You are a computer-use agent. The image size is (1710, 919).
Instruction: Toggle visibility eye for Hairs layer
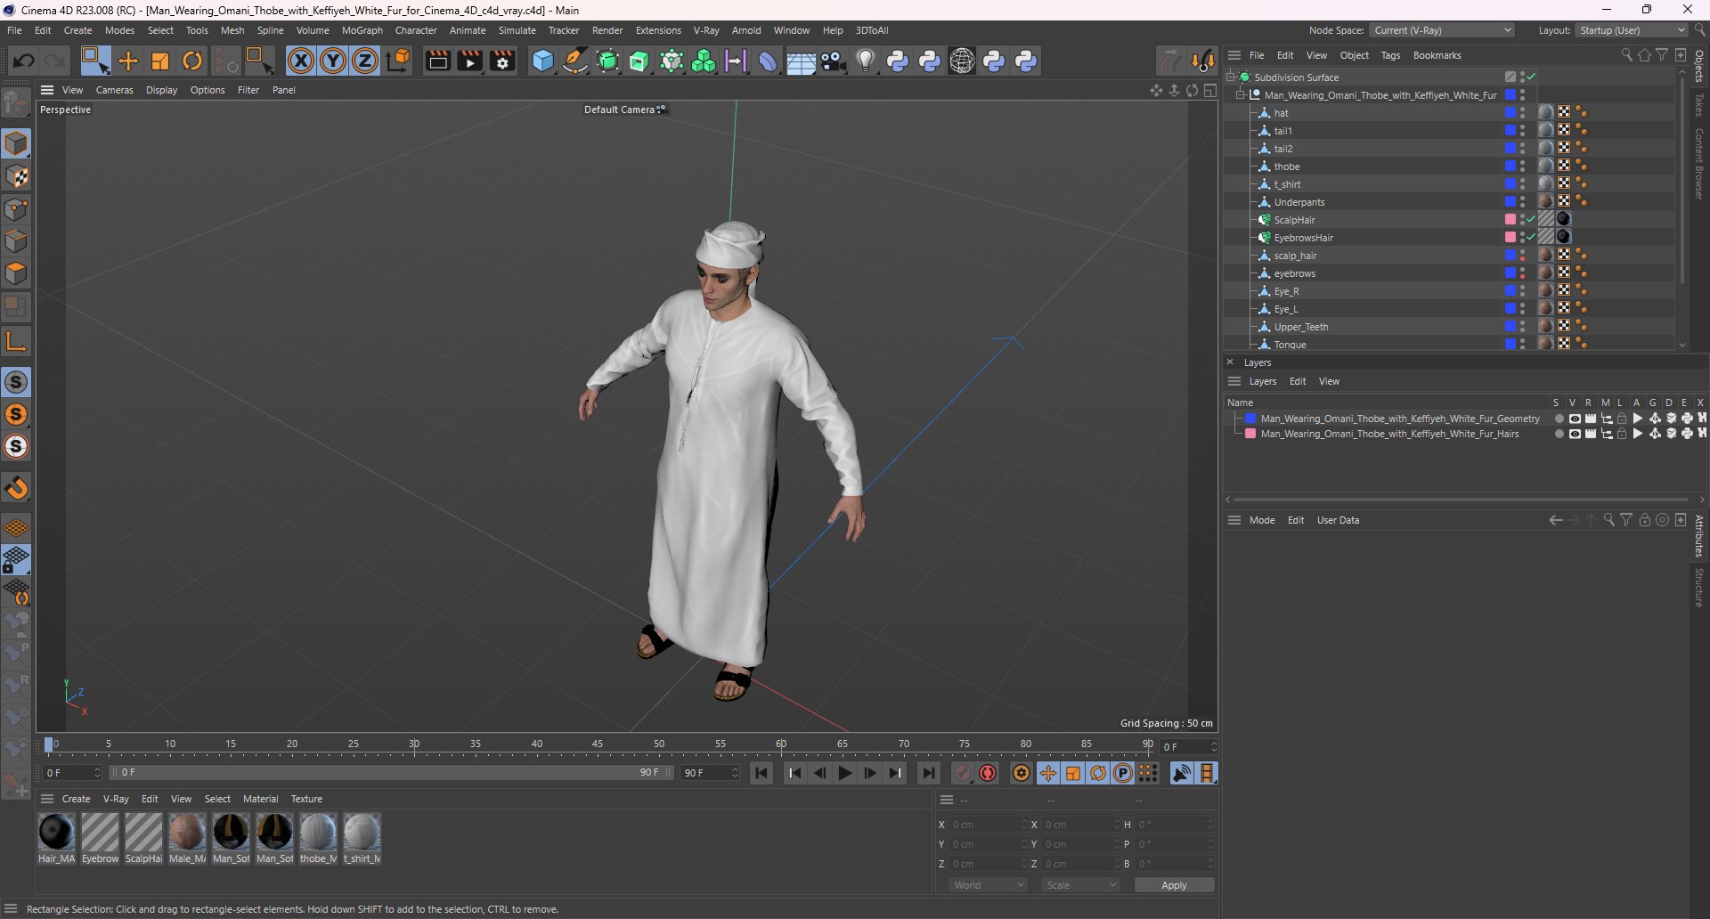pos(1575,435)
